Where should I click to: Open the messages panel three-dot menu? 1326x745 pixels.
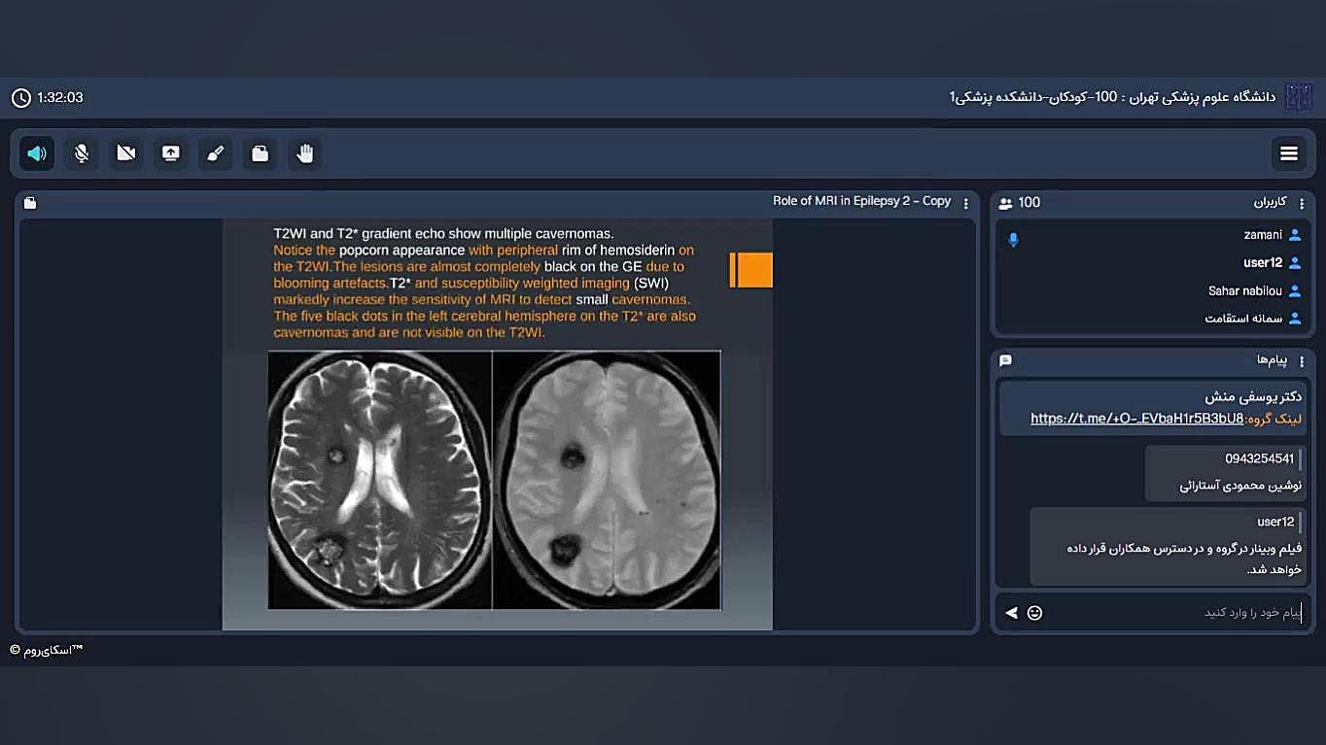click(1302, 361)
